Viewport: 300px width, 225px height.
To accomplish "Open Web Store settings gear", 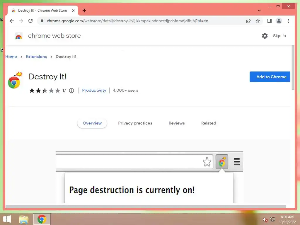I will click(265, 36).
